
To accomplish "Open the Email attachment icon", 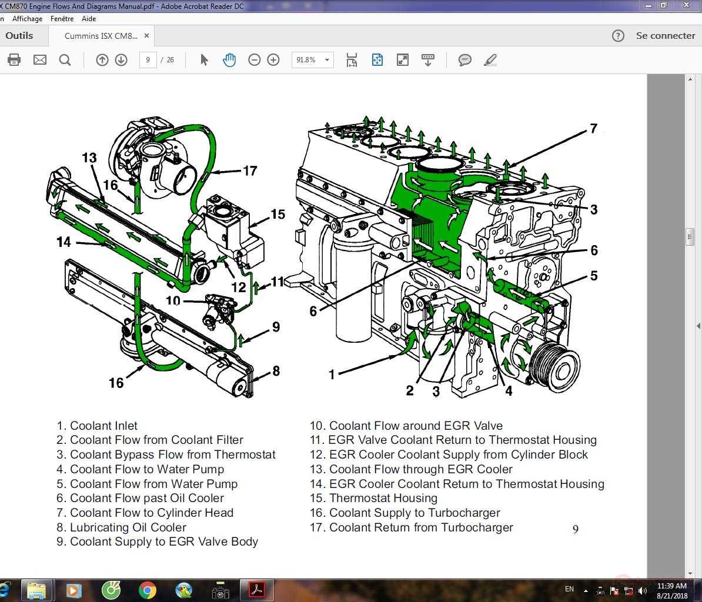I will click(40, 59).
